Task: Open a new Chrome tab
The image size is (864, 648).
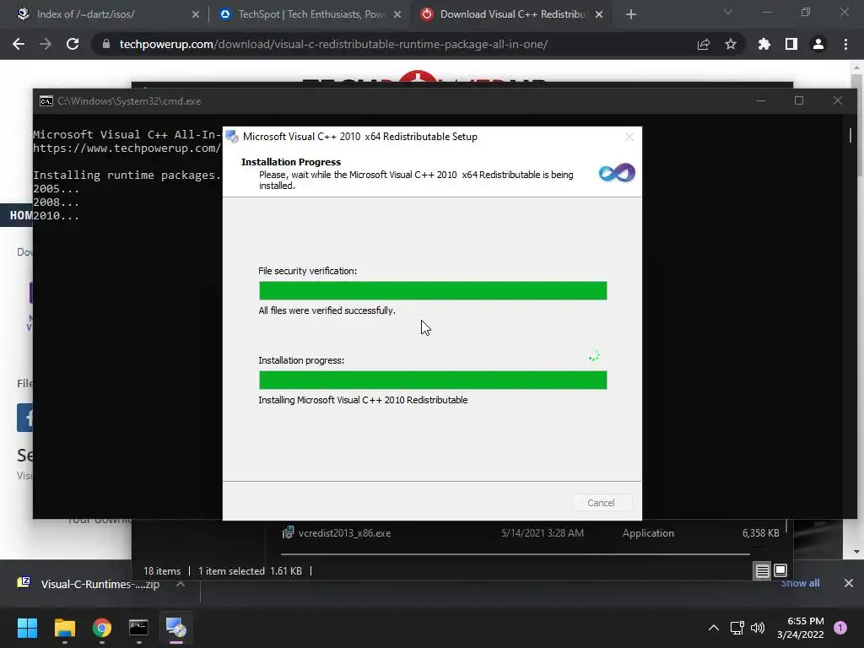Action: (631, 14)
